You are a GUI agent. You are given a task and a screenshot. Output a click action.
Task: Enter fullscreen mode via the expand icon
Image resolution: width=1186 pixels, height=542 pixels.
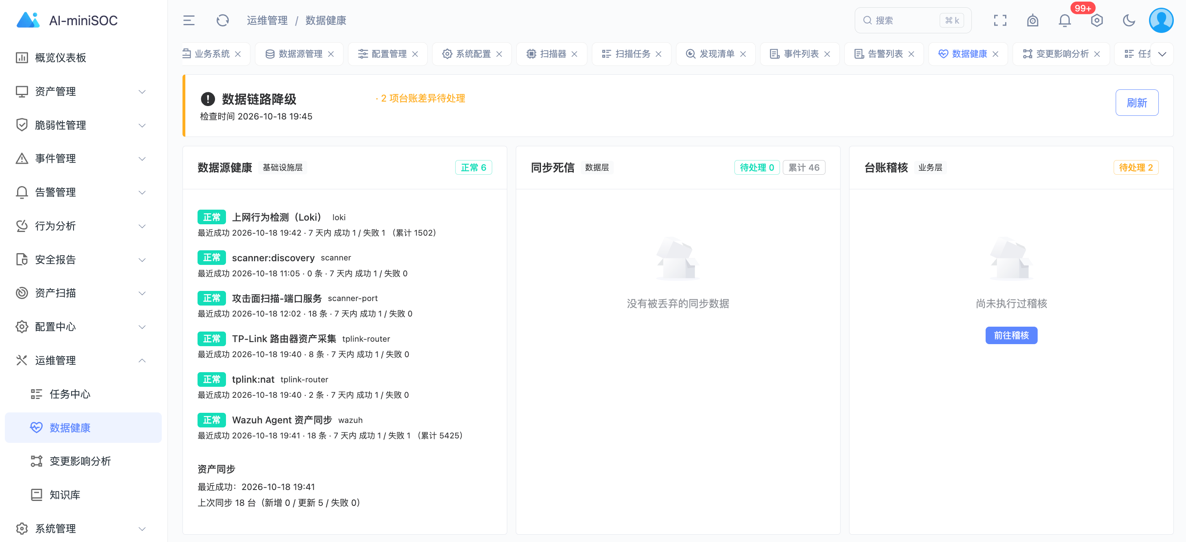pos(1000,20)
